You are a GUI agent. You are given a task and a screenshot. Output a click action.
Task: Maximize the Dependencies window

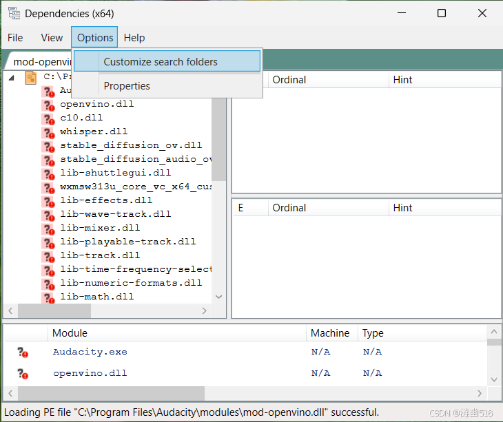tap(442, 13)
